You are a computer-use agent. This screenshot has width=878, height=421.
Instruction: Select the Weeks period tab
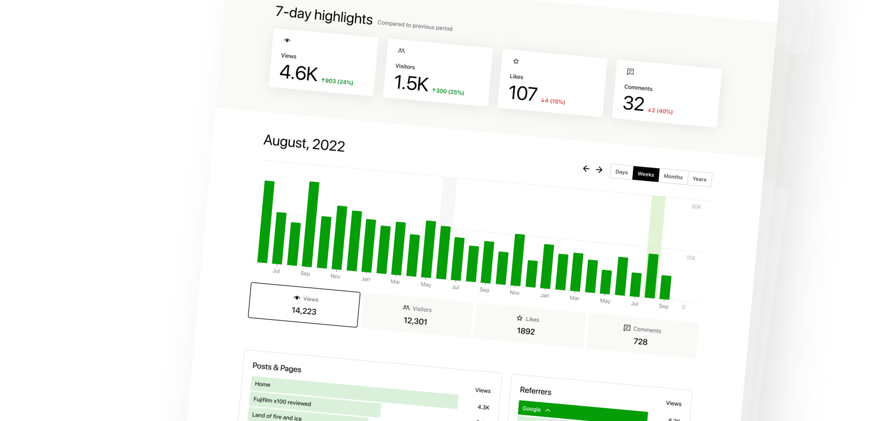click(x=646, y=174)
